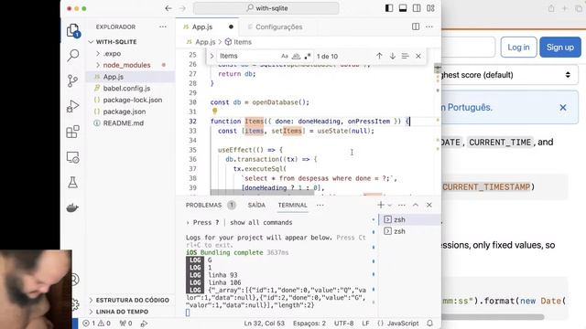The image size is (586, 329).
Task: Go back with the navigation arrow
Action: click(168, 8)
